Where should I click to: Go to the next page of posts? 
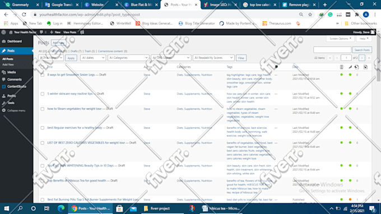tap(362, 58)
